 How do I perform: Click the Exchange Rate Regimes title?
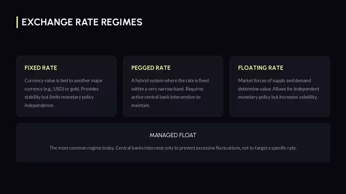tap(82, 22)
